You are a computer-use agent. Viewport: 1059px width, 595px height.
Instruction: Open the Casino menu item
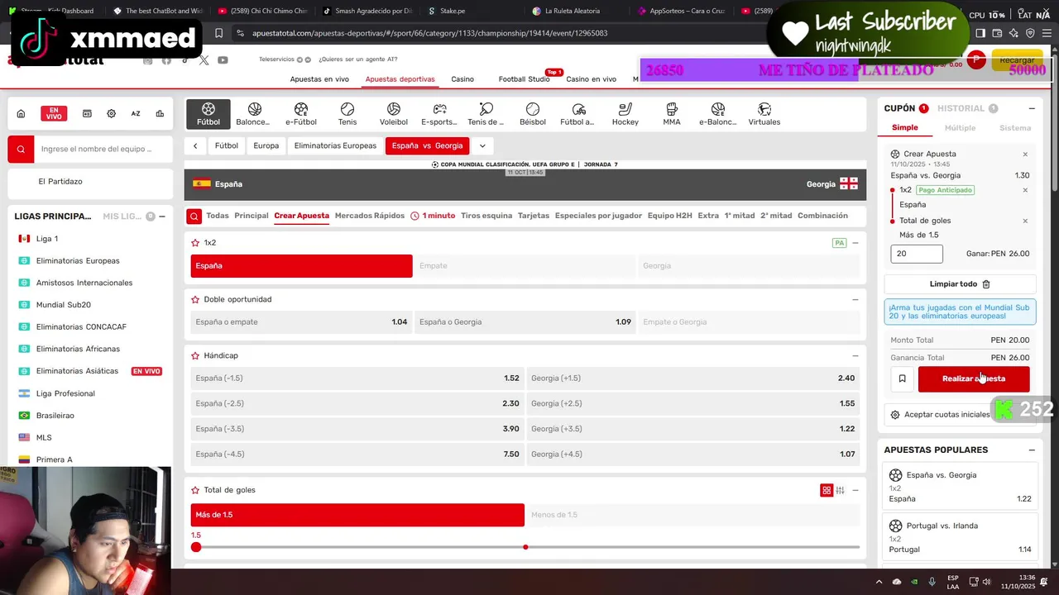click(462, 79)
